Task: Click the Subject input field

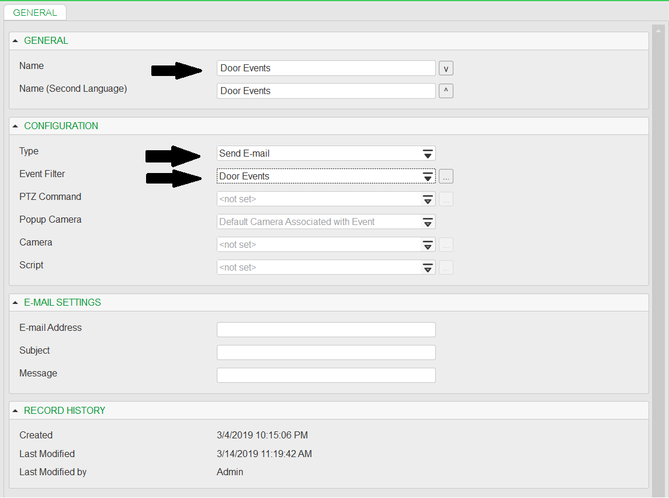Action: point(326,352)
